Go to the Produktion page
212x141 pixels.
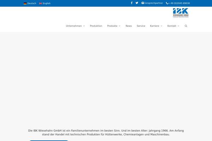coord(96,26)
